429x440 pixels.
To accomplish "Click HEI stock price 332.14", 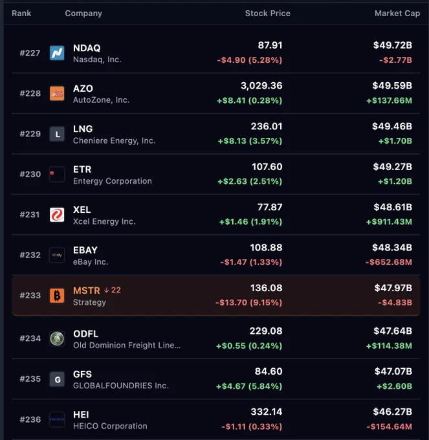I will [x=267, y=412].
